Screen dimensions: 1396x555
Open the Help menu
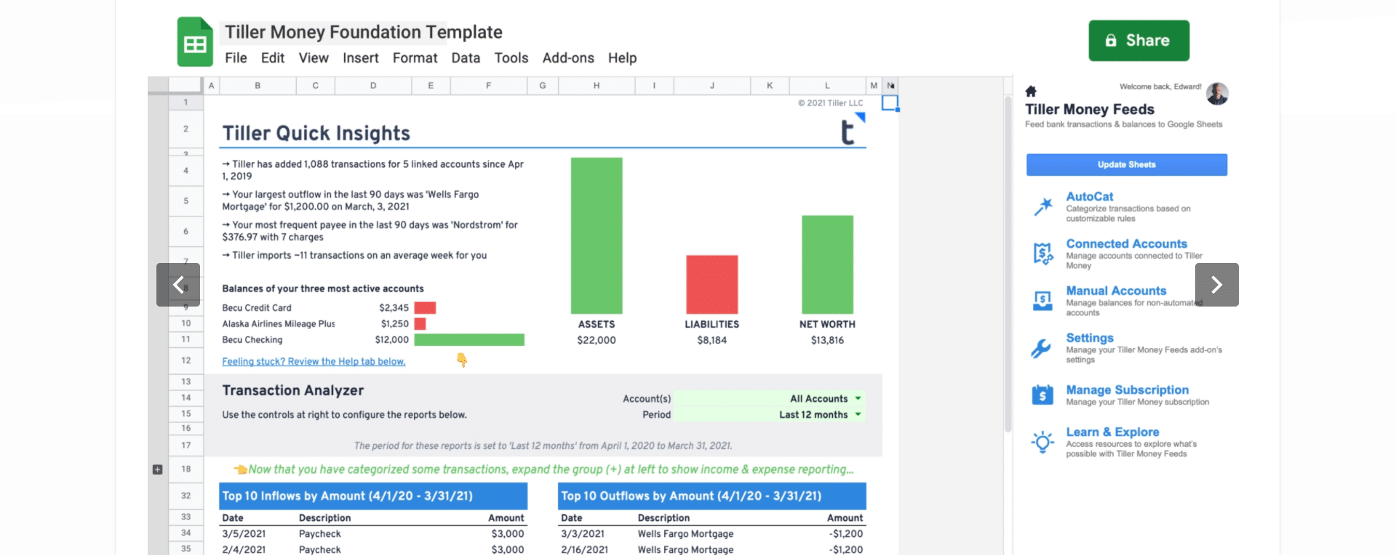[622, 58]
